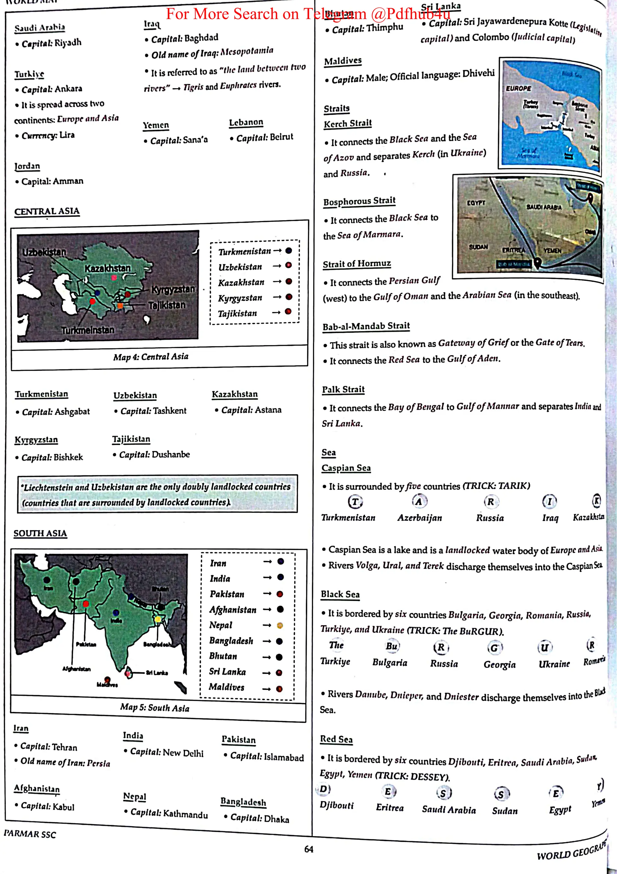
Task: Select the Kerch Strait heading
Action: click(x=347, y=123)
